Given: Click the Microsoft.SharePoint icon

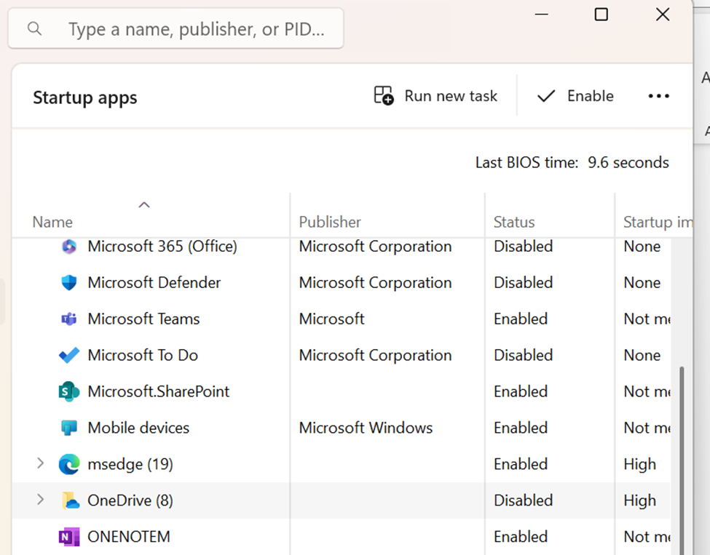Looking at the screenshot, I should pos(69,392).
